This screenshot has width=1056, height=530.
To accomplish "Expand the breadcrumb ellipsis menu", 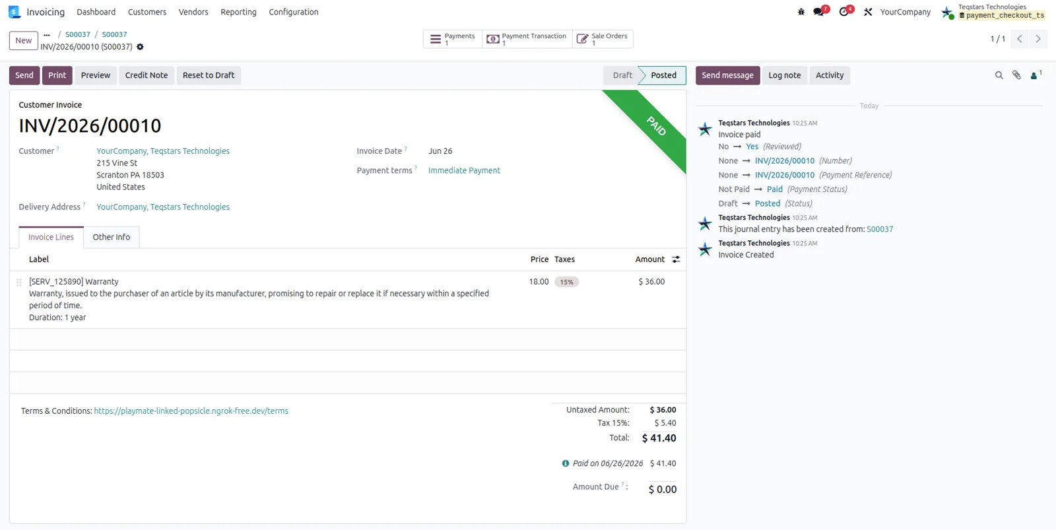I will pyautogui.click(x=47, y=34).
